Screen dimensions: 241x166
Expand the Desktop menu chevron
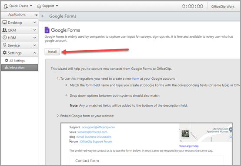click(x=34, y=23)
